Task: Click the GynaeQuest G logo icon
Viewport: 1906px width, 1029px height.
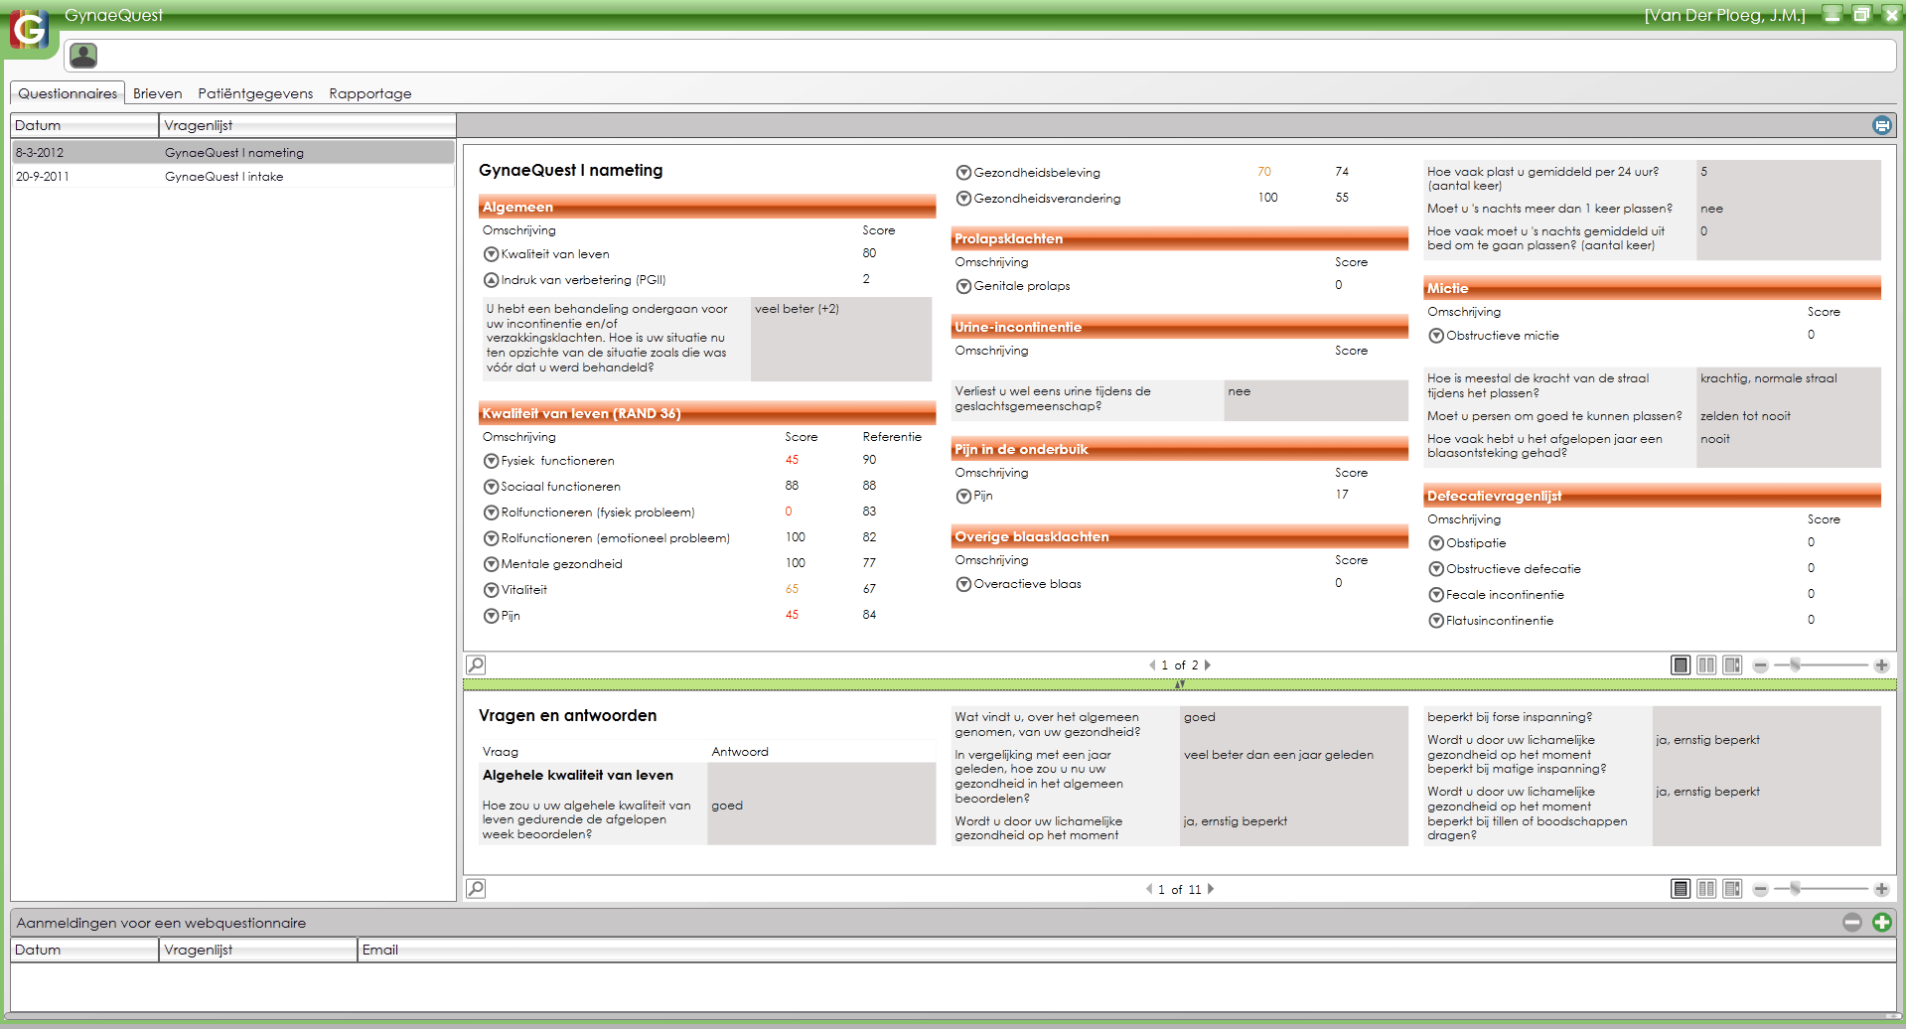Action: coord(29,30)
